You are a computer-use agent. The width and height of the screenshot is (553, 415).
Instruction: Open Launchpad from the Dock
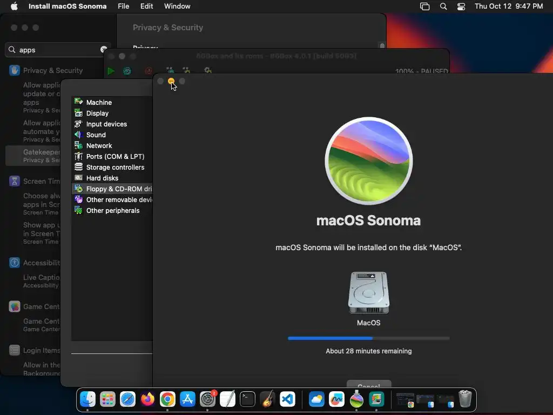click(107, 399)
